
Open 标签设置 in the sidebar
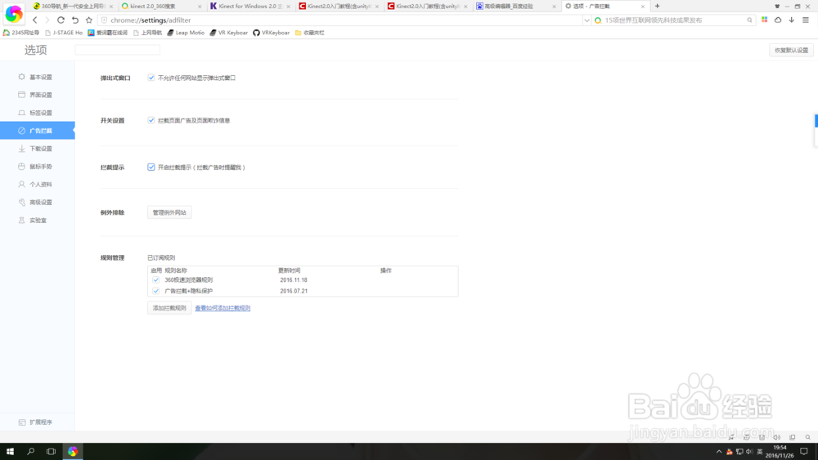[37, 113]
